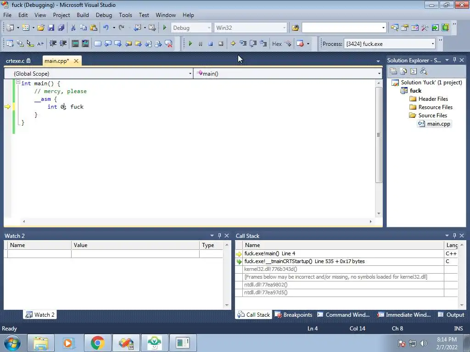The width and height of the screenshot is (470, 352).
Task: Continue debugging with the green play icon
Action: pos(190,44)
